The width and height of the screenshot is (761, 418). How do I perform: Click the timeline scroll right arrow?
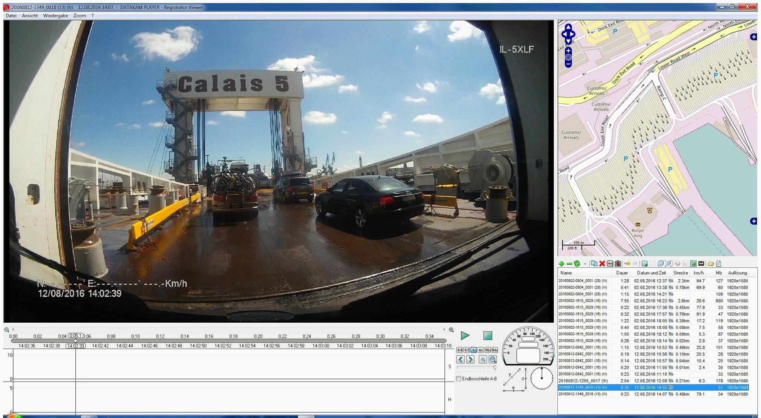pos(444,329)
